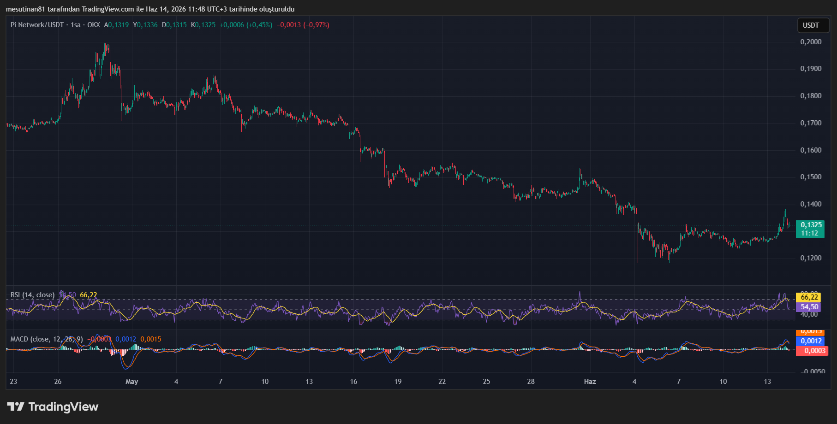Image resolution: width=837 pixels, height=424 pixels.
Task: Click the 0,1200 price scale label
Action: click(x=811, y=258)
